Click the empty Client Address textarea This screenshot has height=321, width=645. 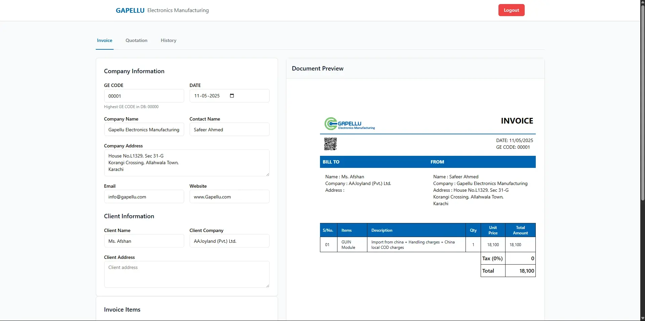coord(187,274)
